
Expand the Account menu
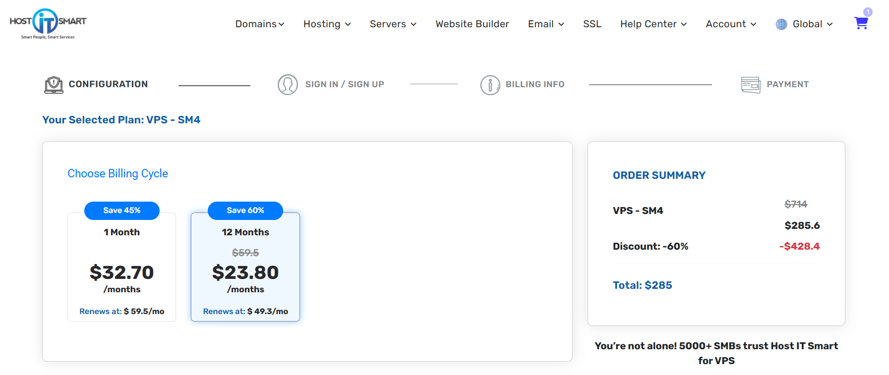731,24
